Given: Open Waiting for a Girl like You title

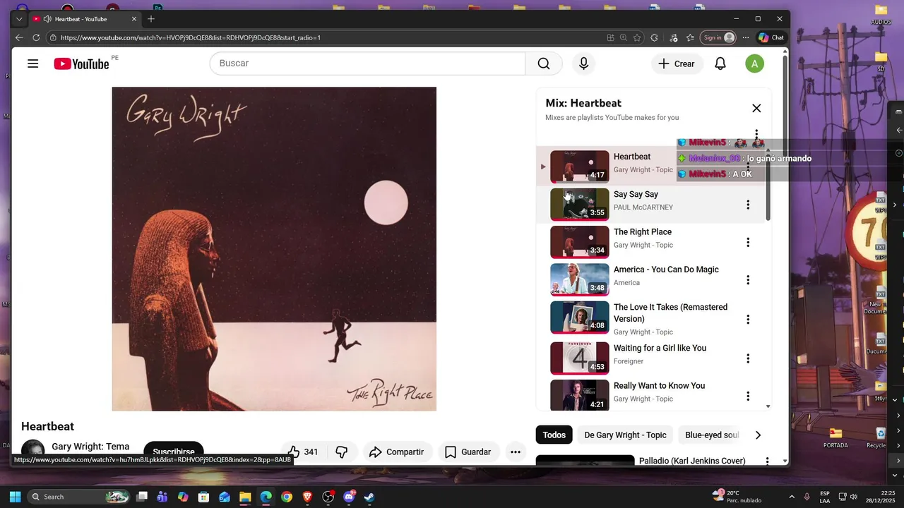Looking at the screenshot, I should (660, 348).
